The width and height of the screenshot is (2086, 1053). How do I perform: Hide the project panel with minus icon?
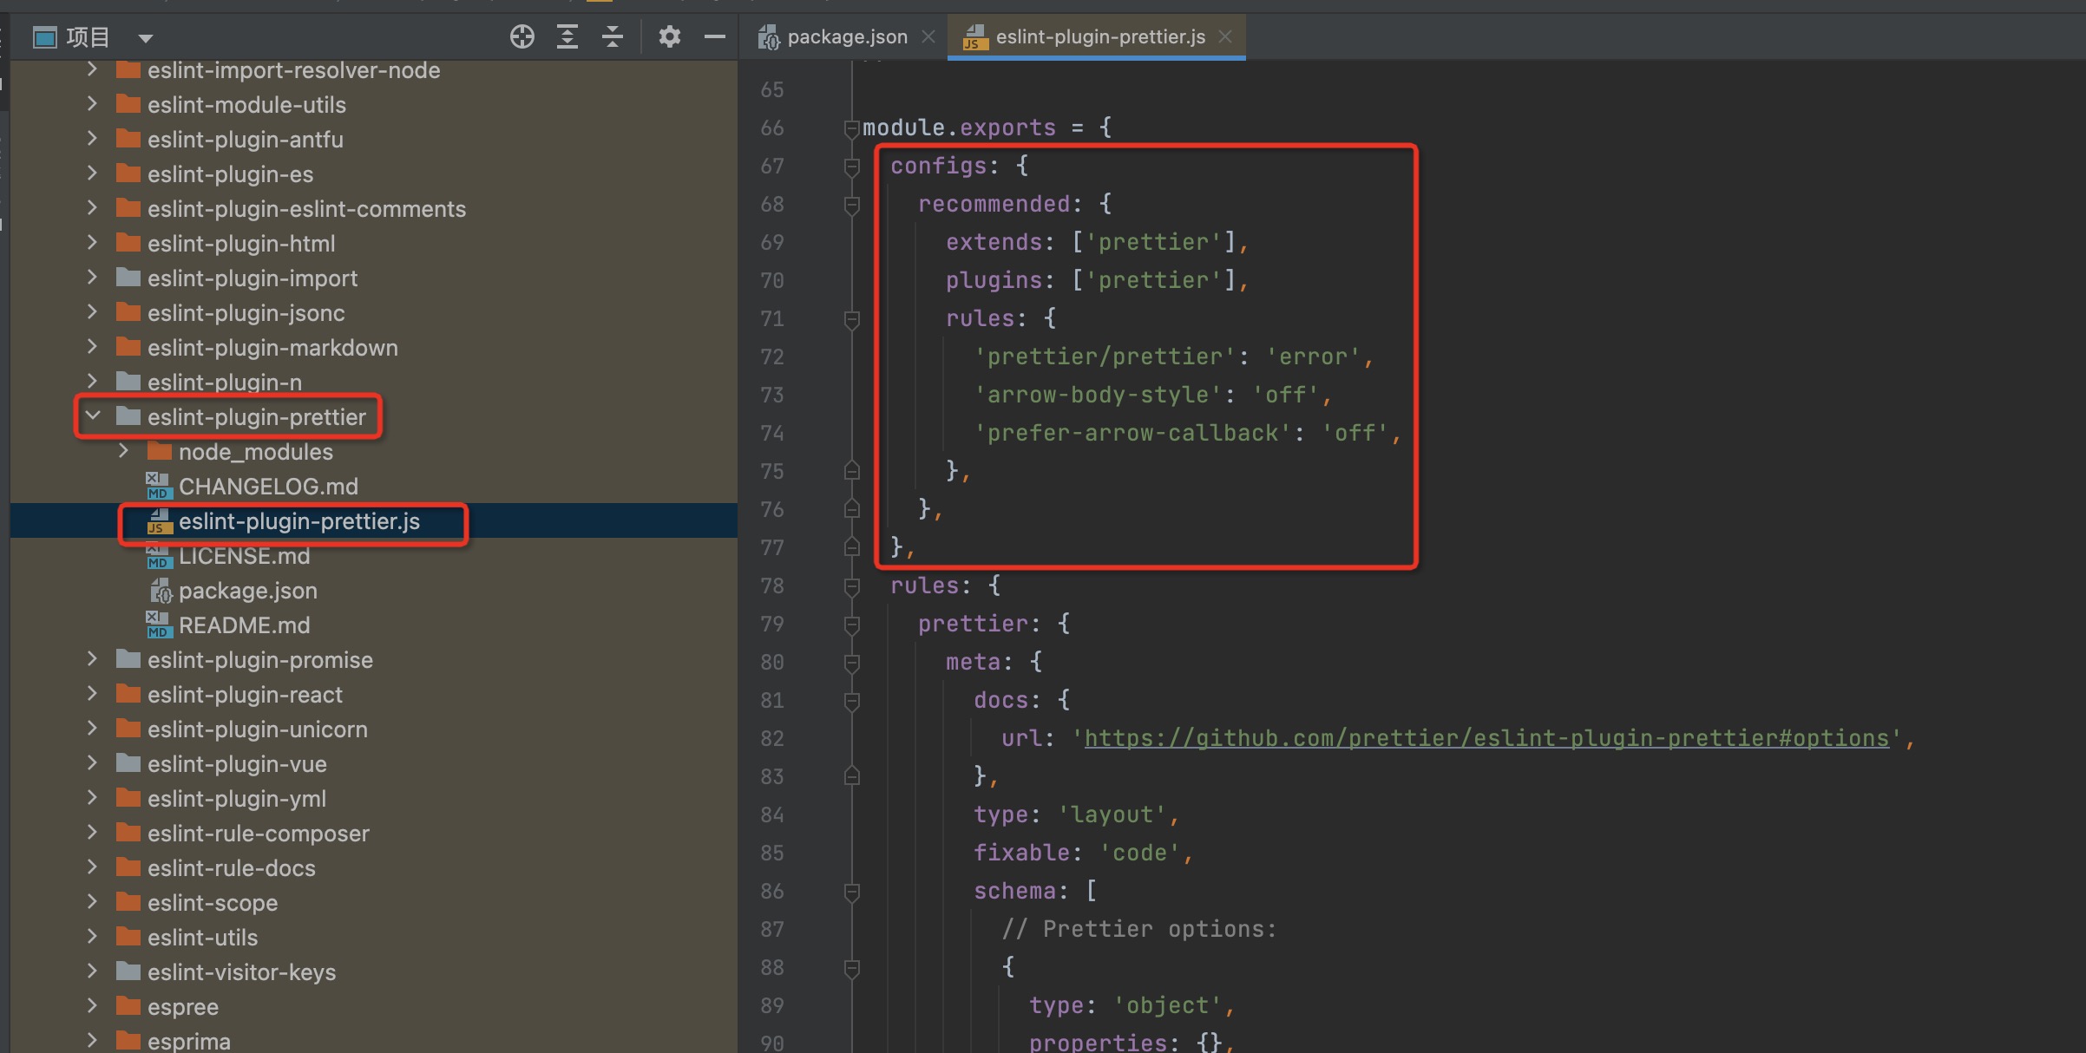(x=714, y=36)
